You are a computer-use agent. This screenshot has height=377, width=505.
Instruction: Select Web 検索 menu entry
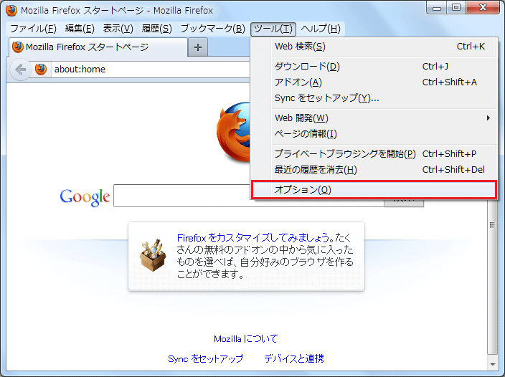[x=300, y=47]
